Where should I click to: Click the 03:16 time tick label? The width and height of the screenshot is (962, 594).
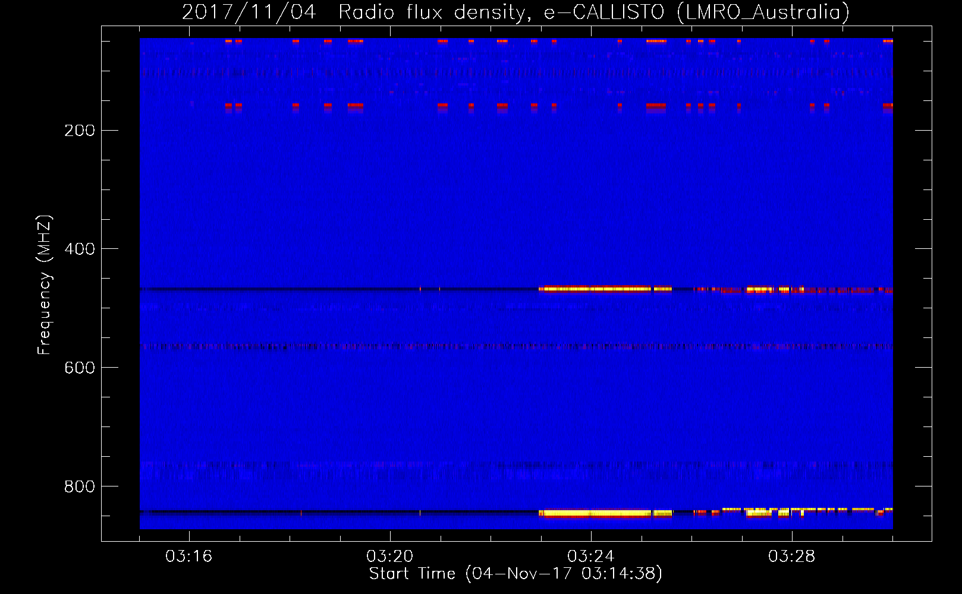[188, 557]
